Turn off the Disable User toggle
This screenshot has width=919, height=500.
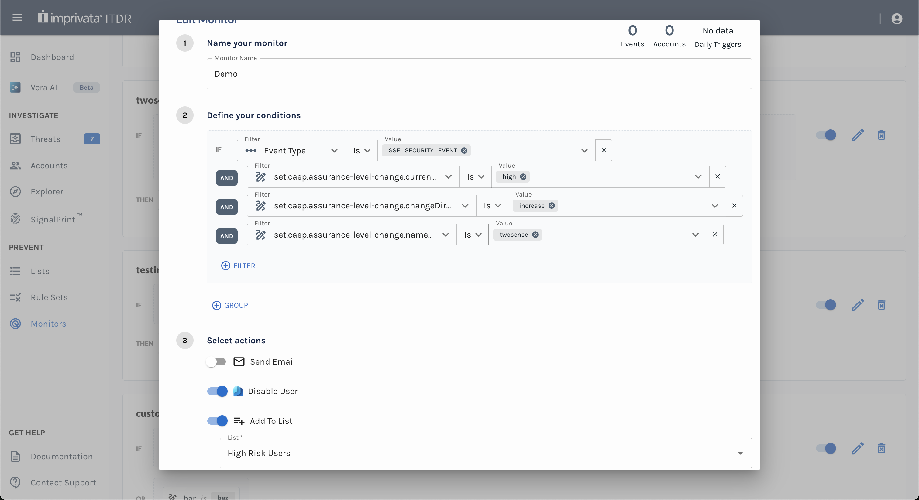point(217,391)
